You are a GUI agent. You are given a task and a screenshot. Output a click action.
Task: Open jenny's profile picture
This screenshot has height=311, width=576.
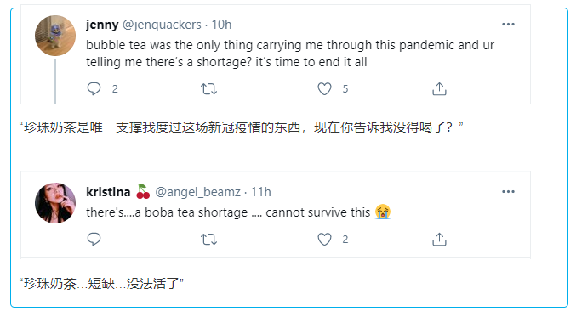(x=55, y=36)
